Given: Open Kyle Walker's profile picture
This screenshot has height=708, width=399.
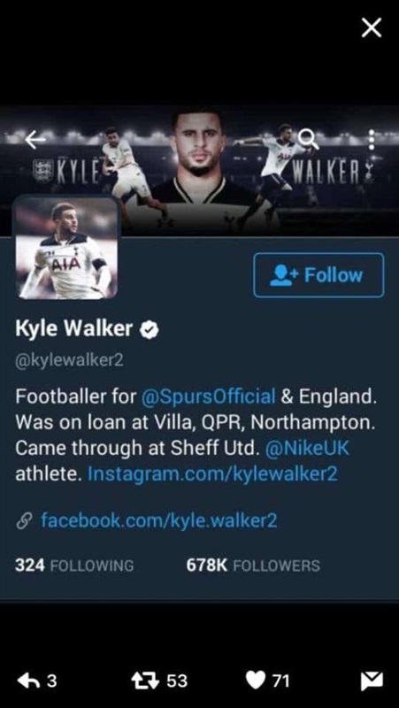Looking at the screenshot, I should tap(67, 248).
